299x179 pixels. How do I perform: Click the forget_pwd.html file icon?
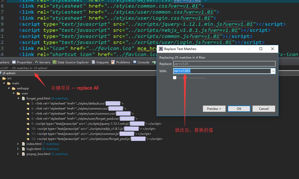(24, 98)
